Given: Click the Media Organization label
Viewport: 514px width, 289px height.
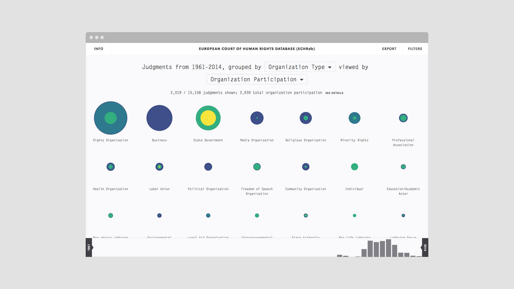Looking at the screenshot, I should point(257,140).
